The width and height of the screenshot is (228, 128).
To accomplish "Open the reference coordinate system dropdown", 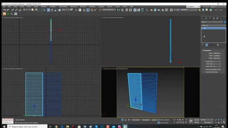I will (x=66, y=10).
